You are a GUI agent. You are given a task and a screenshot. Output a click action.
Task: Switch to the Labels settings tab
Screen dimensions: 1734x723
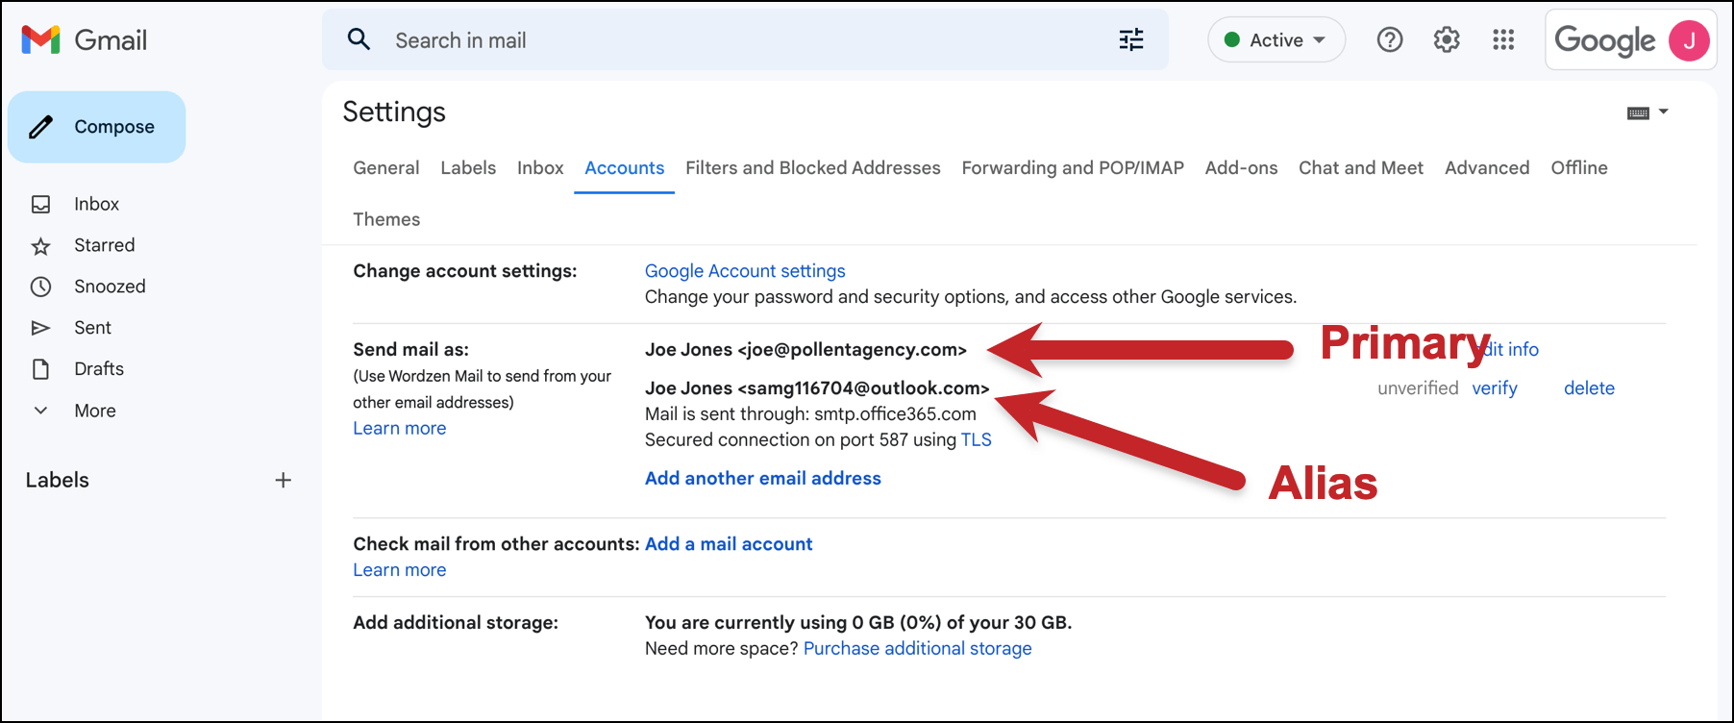(468, 167)
